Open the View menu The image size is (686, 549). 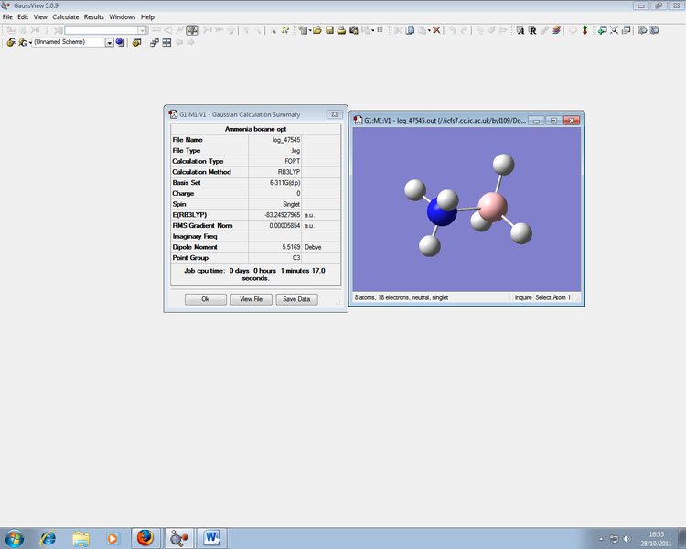click(x=40, y=17)
